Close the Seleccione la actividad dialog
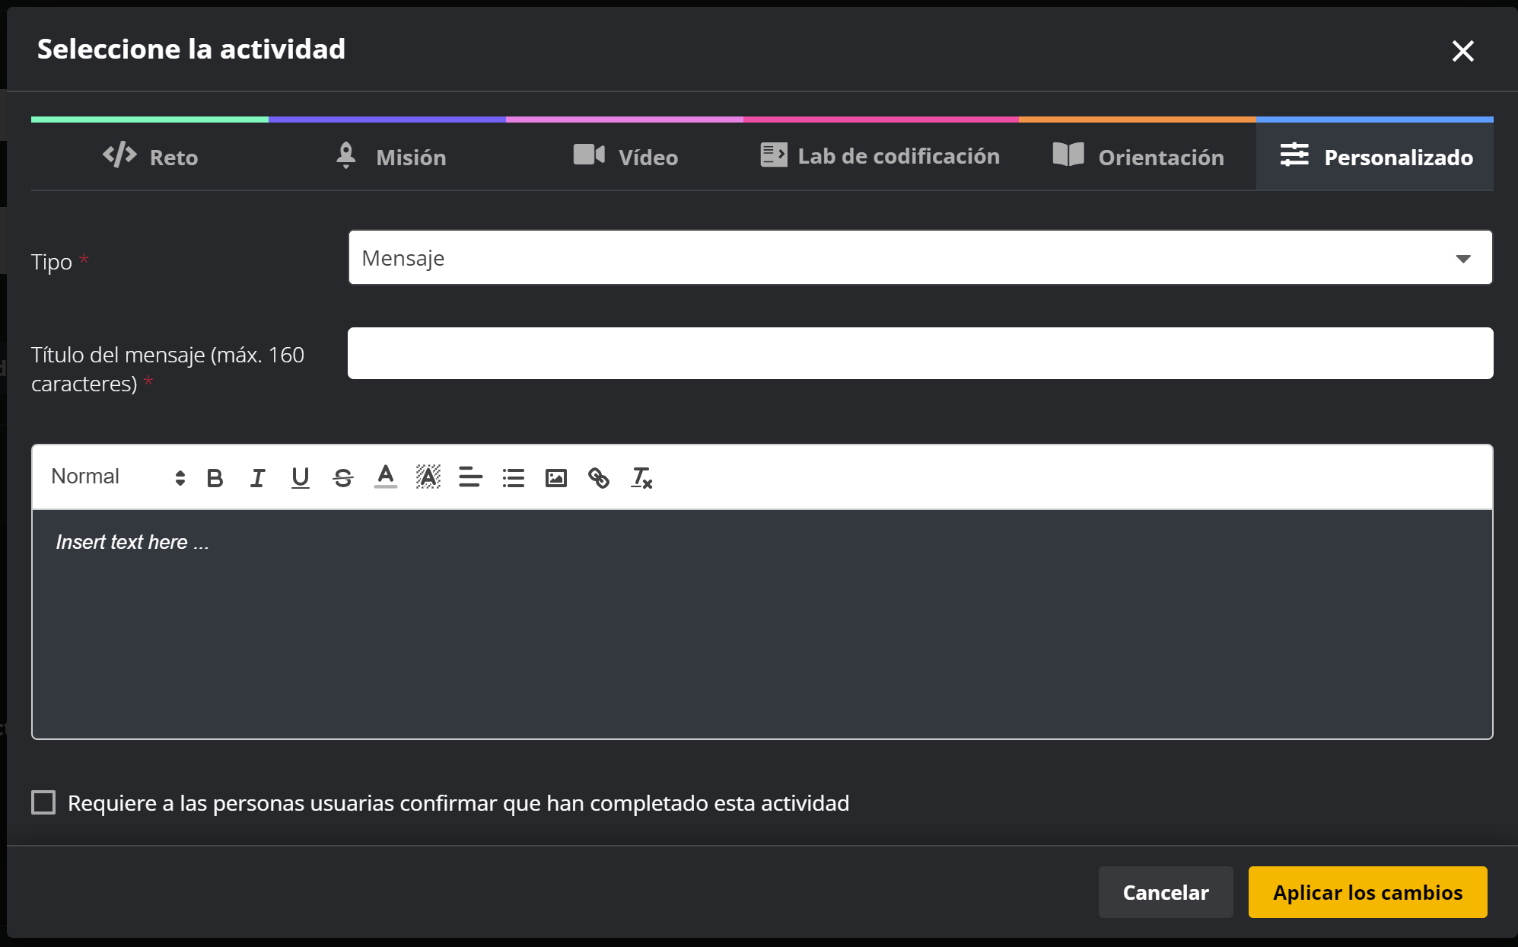The height and width of the screenshot is (947, 1518). tap(1462, 51)
